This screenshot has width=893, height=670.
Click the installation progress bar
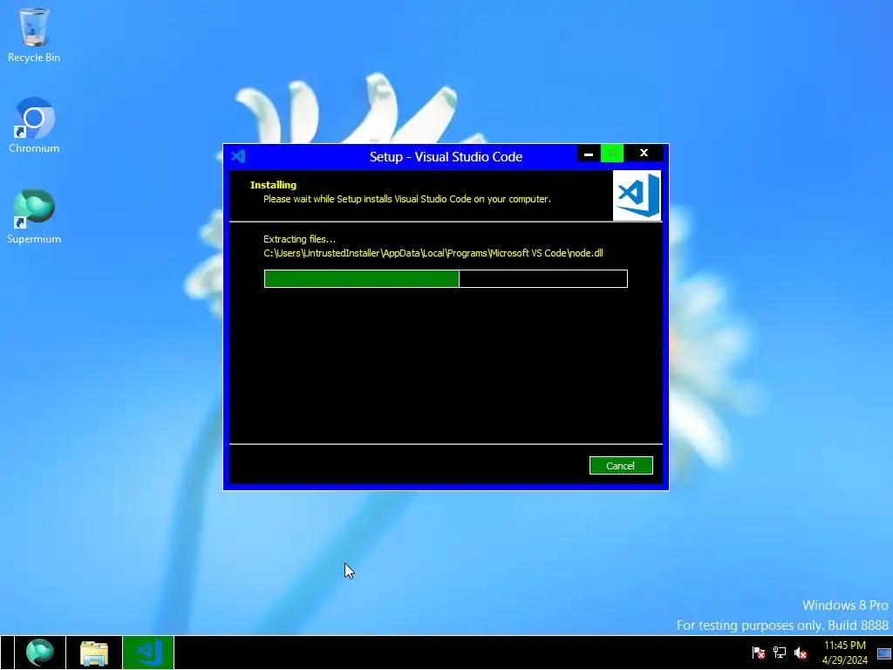pyautogui.click(x=446, y=278)
